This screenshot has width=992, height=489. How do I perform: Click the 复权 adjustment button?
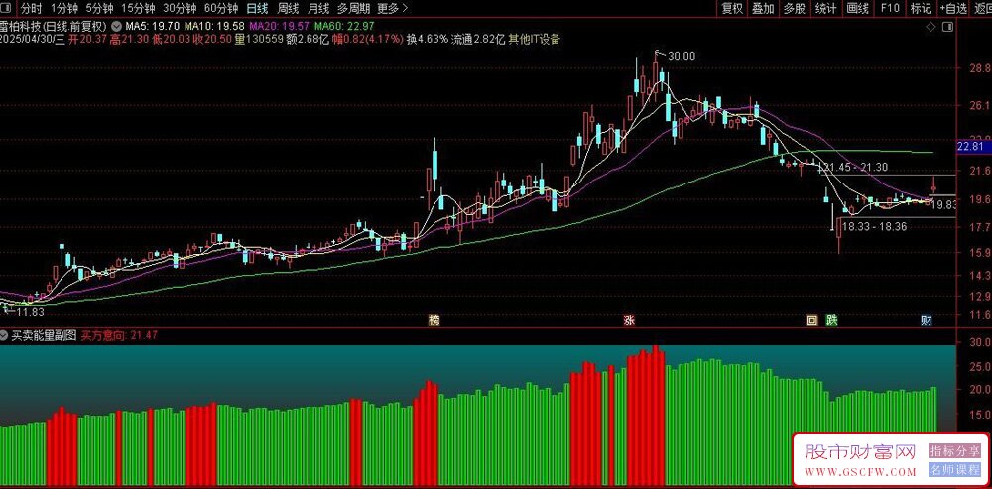click(732, 8)
